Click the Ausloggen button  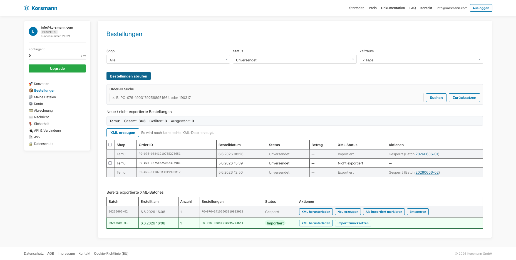pos(481,8)
